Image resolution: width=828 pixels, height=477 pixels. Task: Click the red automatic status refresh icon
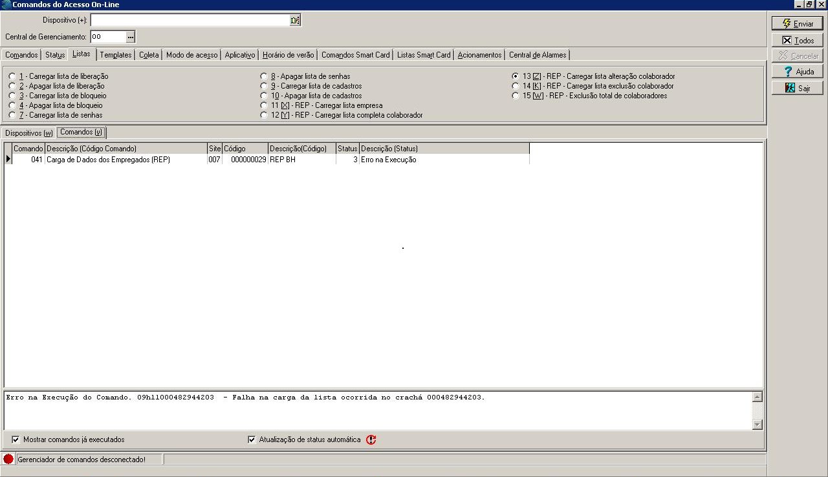point(371,440)
